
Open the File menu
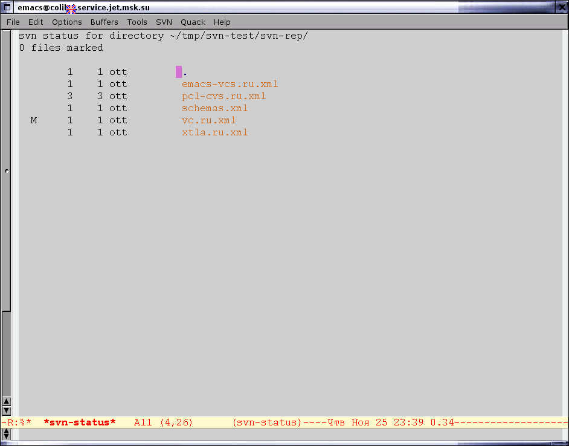13,22
